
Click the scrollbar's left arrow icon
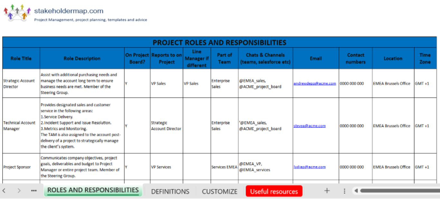(356, 191)
